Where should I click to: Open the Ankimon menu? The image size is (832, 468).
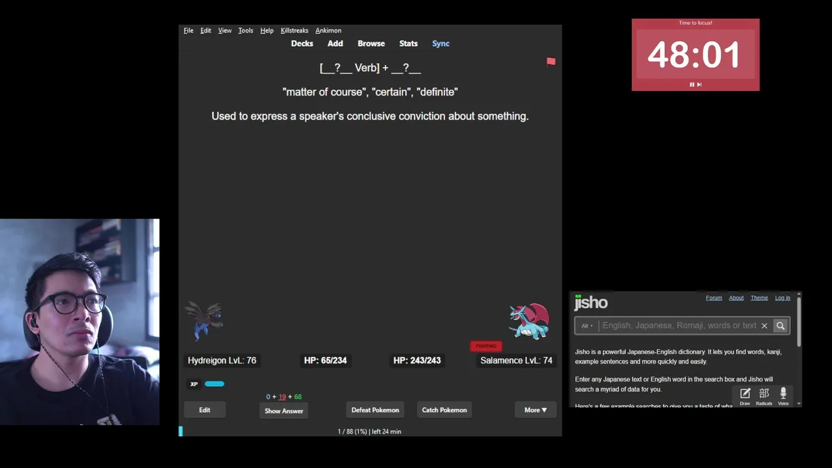[x=328, y=31]
